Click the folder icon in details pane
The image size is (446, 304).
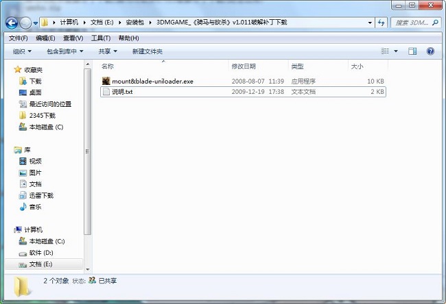[22, 287]
